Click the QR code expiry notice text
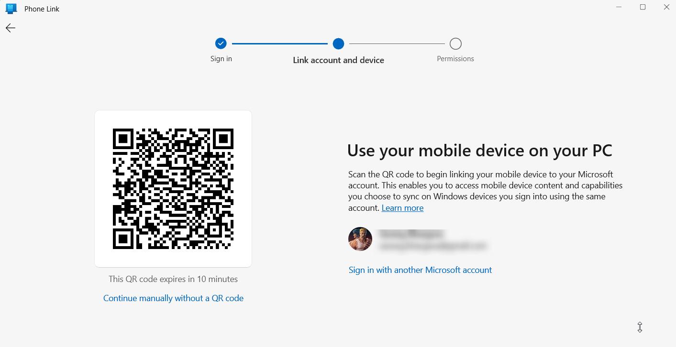Viewport: 676px width, 347px height. tap(173, 279)
